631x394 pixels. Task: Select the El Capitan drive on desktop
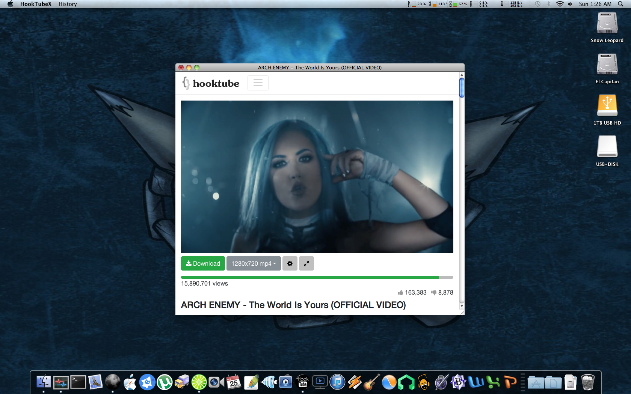[x=607, y=68]
